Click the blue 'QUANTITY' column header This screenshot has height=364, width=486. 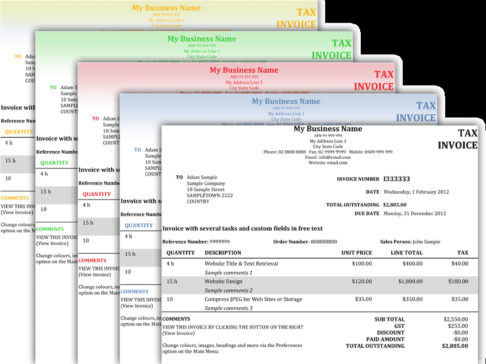pos(139,225)
